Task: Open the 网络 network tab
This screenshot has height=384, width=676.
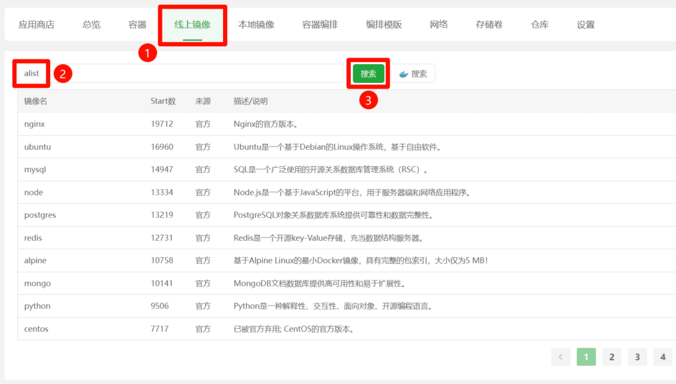Action: coord(438,23)
